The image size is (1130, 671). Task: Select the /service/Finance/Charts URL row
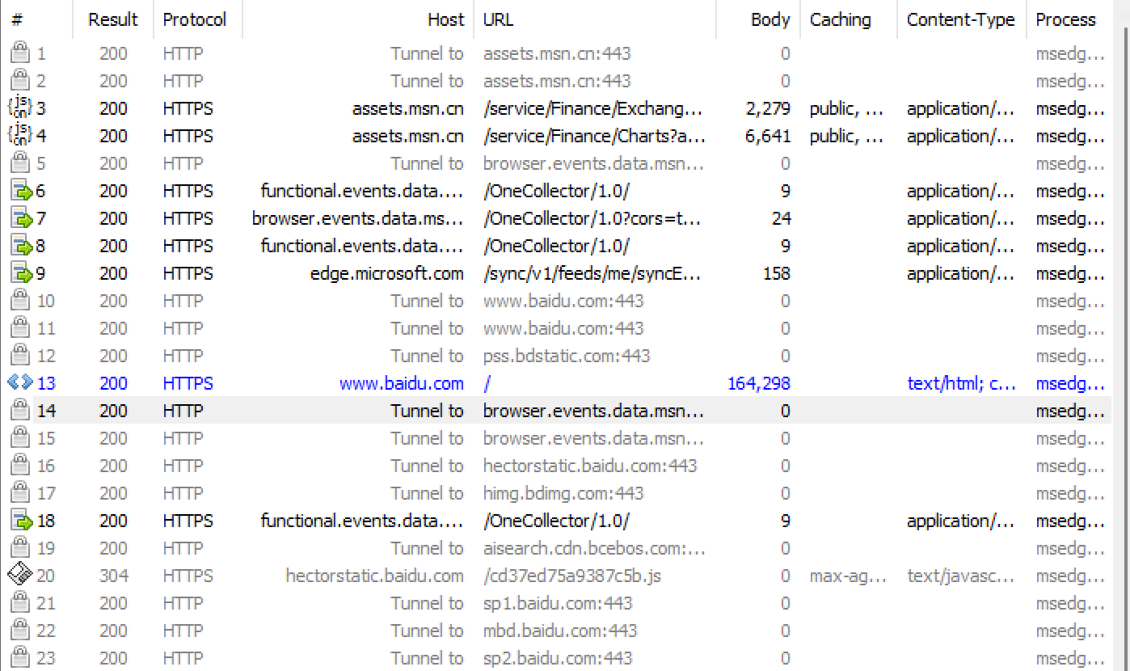(x=593, y=137)
